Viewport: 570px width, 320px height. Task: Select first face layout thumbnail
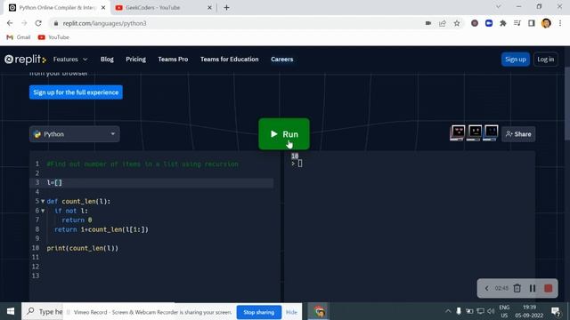[x=458, y=132]
